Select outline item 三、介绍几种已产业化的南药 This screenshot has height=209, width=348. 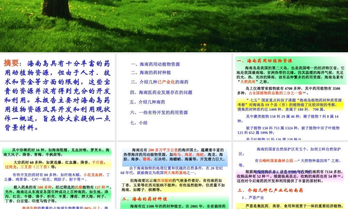click(x=160, y=82)
